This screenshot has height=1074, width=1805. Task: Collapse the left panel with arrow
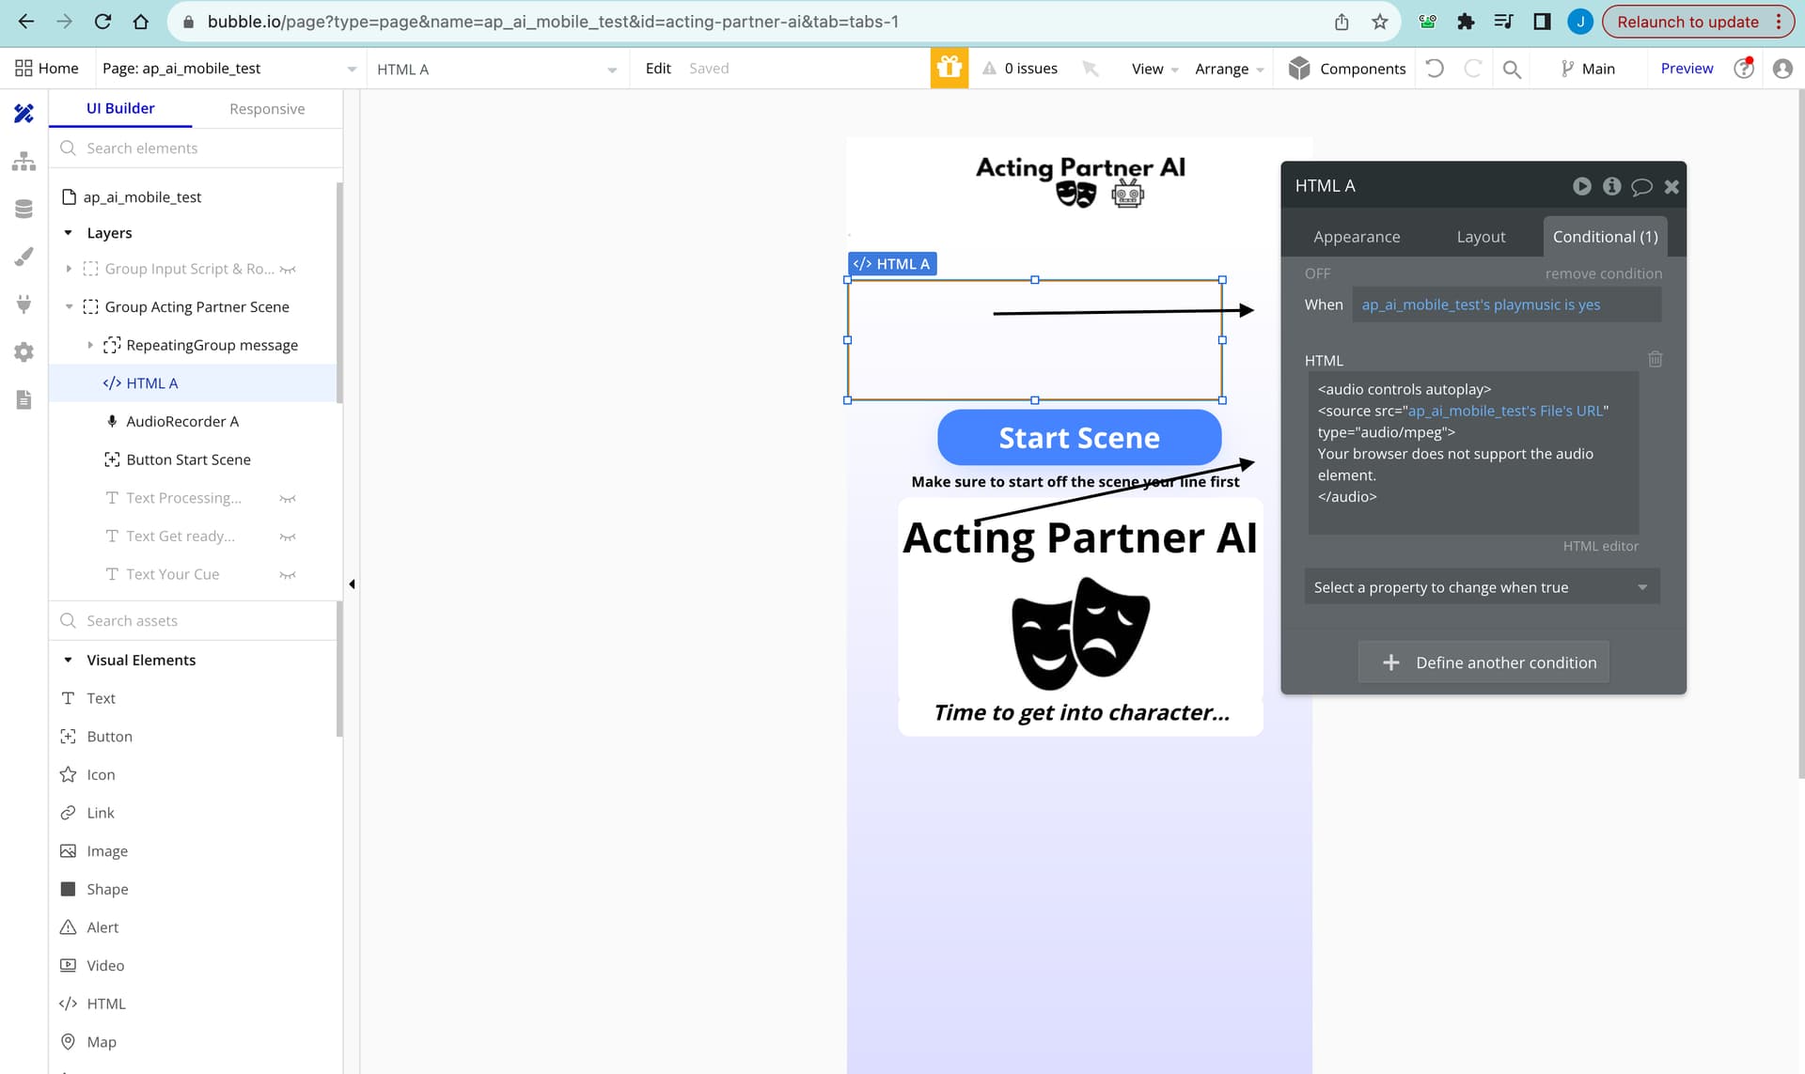point(352,584)
